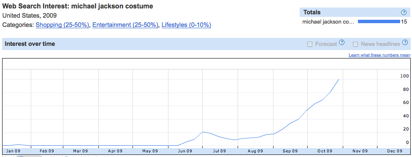
Task: Click the 100 value on y-axis
Action: 404,76
